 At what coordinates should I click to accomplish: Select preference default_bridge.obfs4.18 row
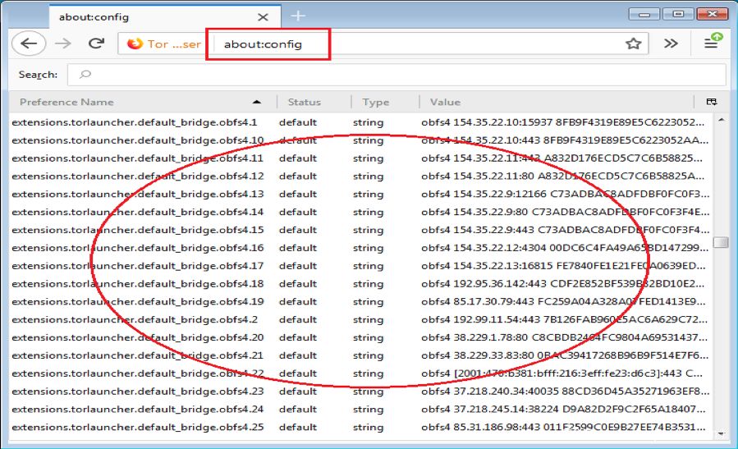360,283
